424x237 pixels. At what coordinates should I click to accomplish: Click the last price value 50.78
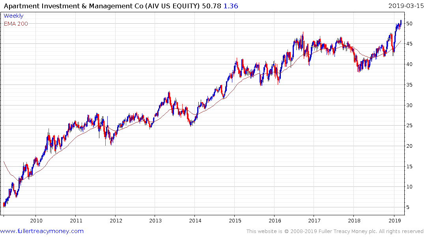click(211, 6)
